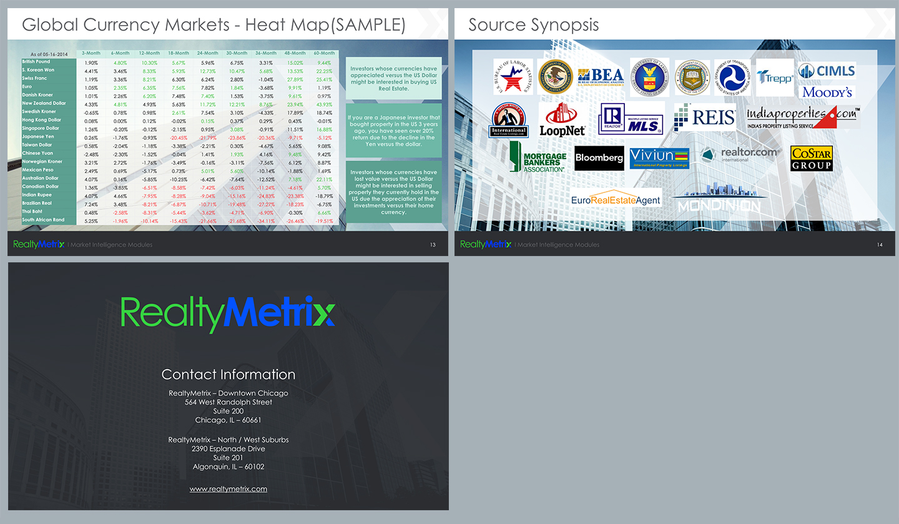Open the www.realtymetrix.com link
The height and width of the screenshot is (524, 899).
(228, 488)
